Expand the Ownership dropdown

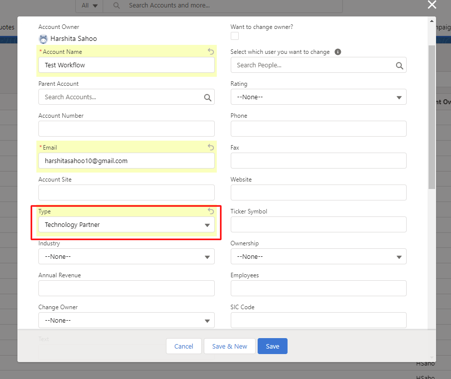(x=318, y=257)
